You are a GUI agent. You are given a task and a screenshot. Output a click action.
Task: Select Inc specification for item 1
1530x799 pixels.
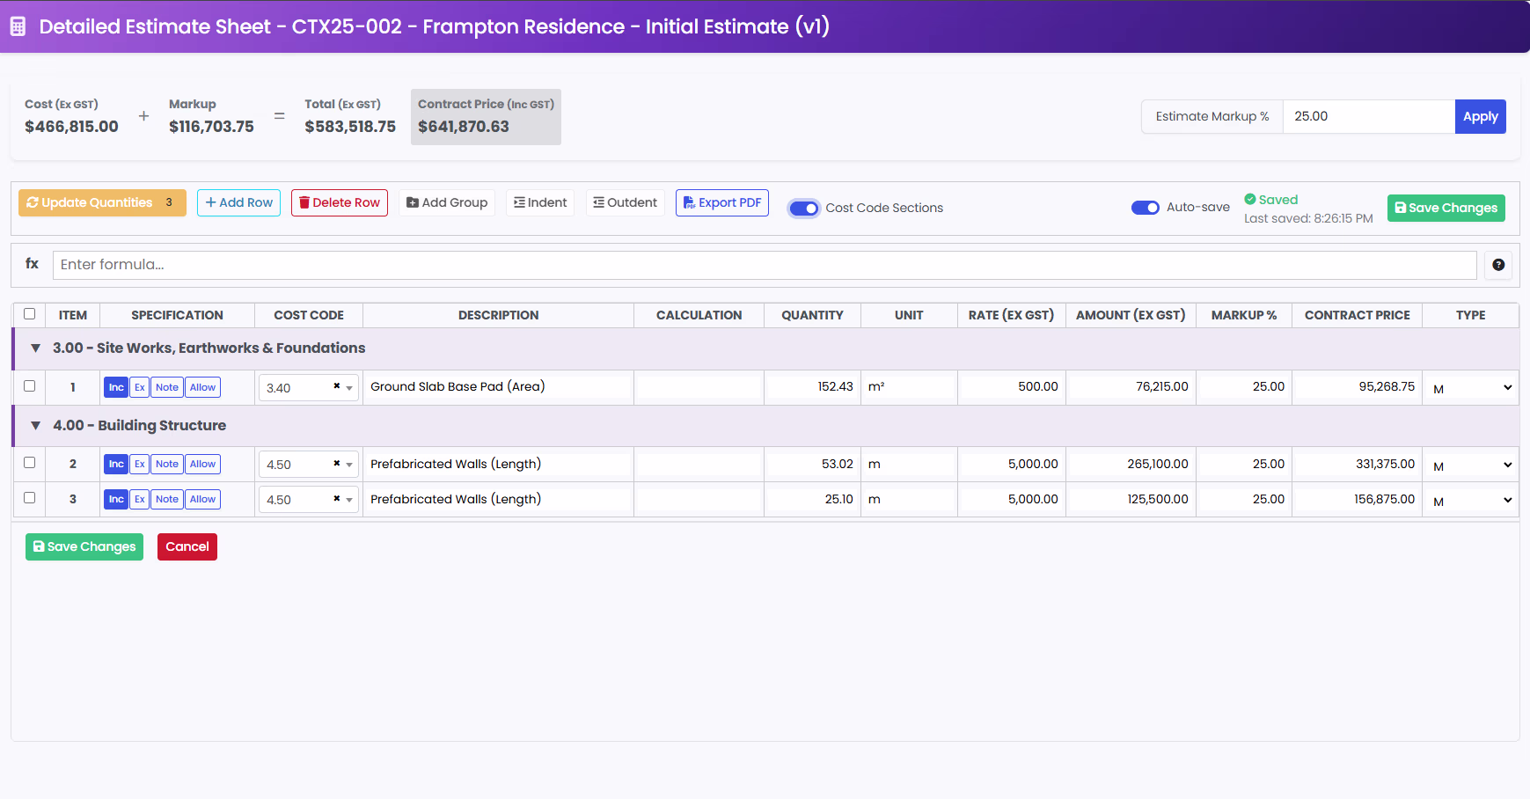click(x=116, y=387)
